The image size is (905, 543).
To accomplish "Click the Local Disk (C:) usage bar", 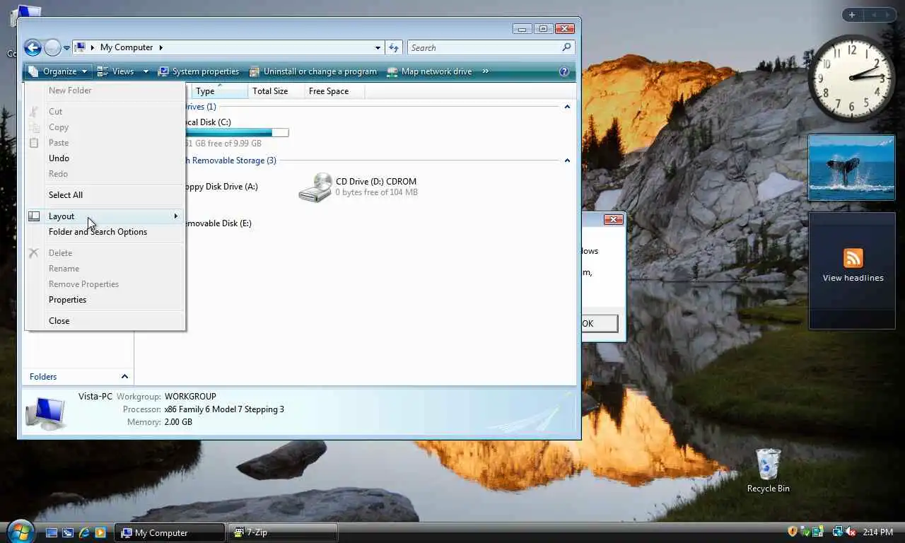I will click(x=238, y=133).
